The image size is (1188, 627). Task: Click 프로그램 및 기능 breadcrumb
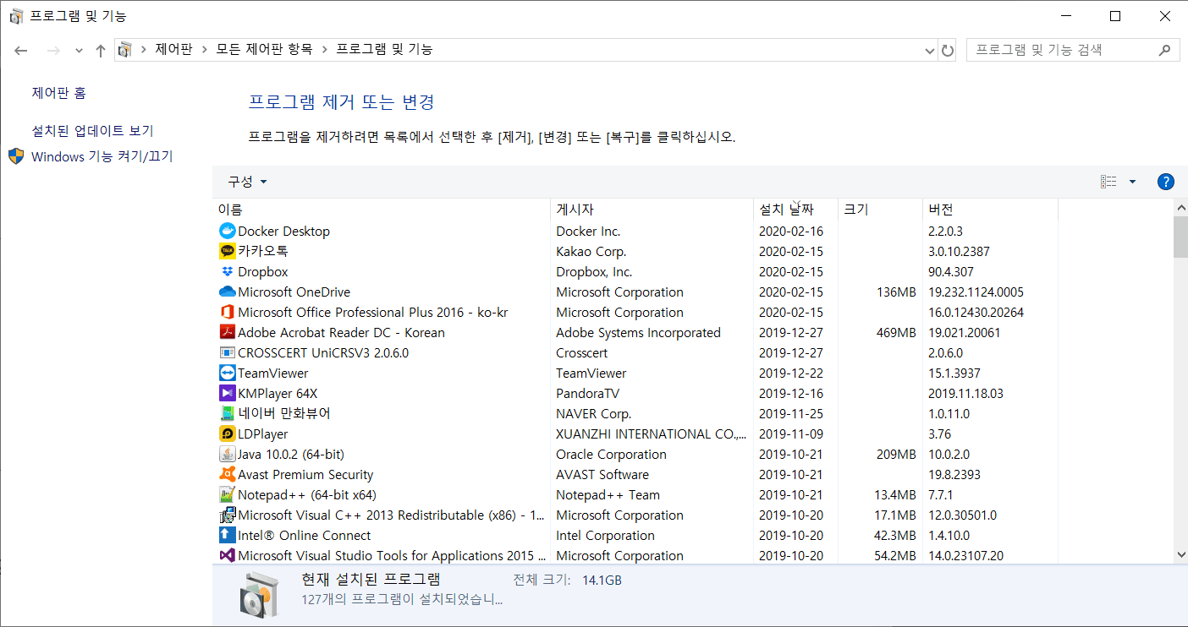coord(385,50)
